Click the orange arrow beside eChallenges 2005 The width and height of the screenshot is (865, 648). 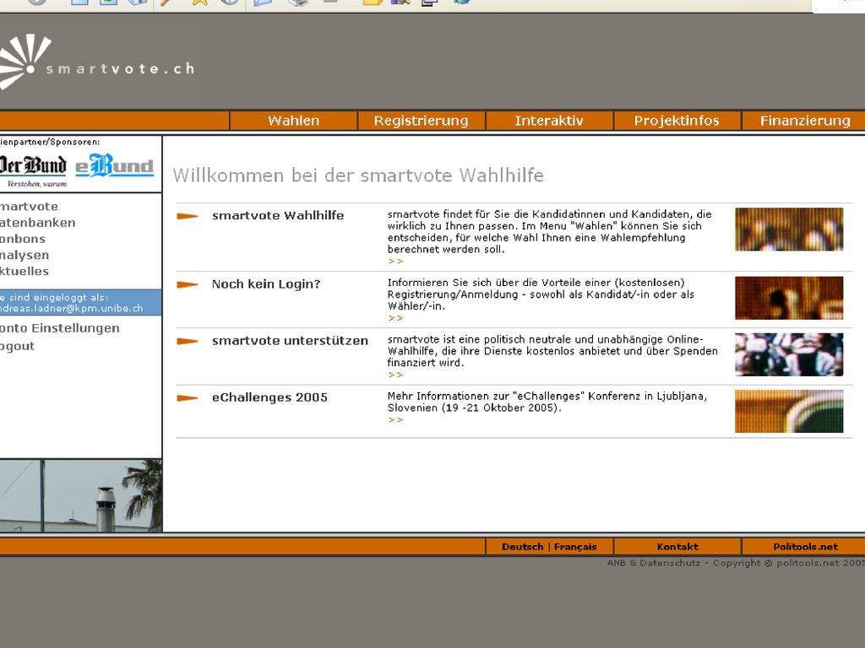click(188, 398)
